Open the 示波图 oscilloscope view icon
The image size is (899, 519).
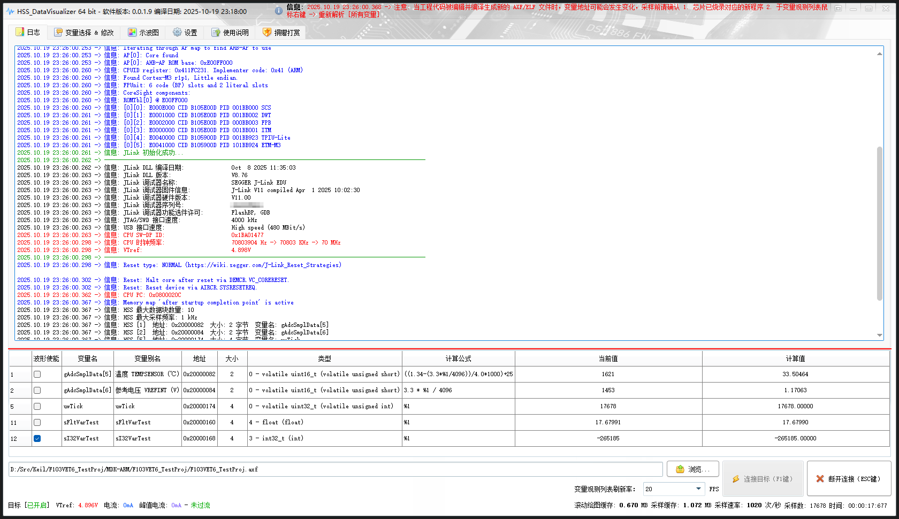point(131,32)
